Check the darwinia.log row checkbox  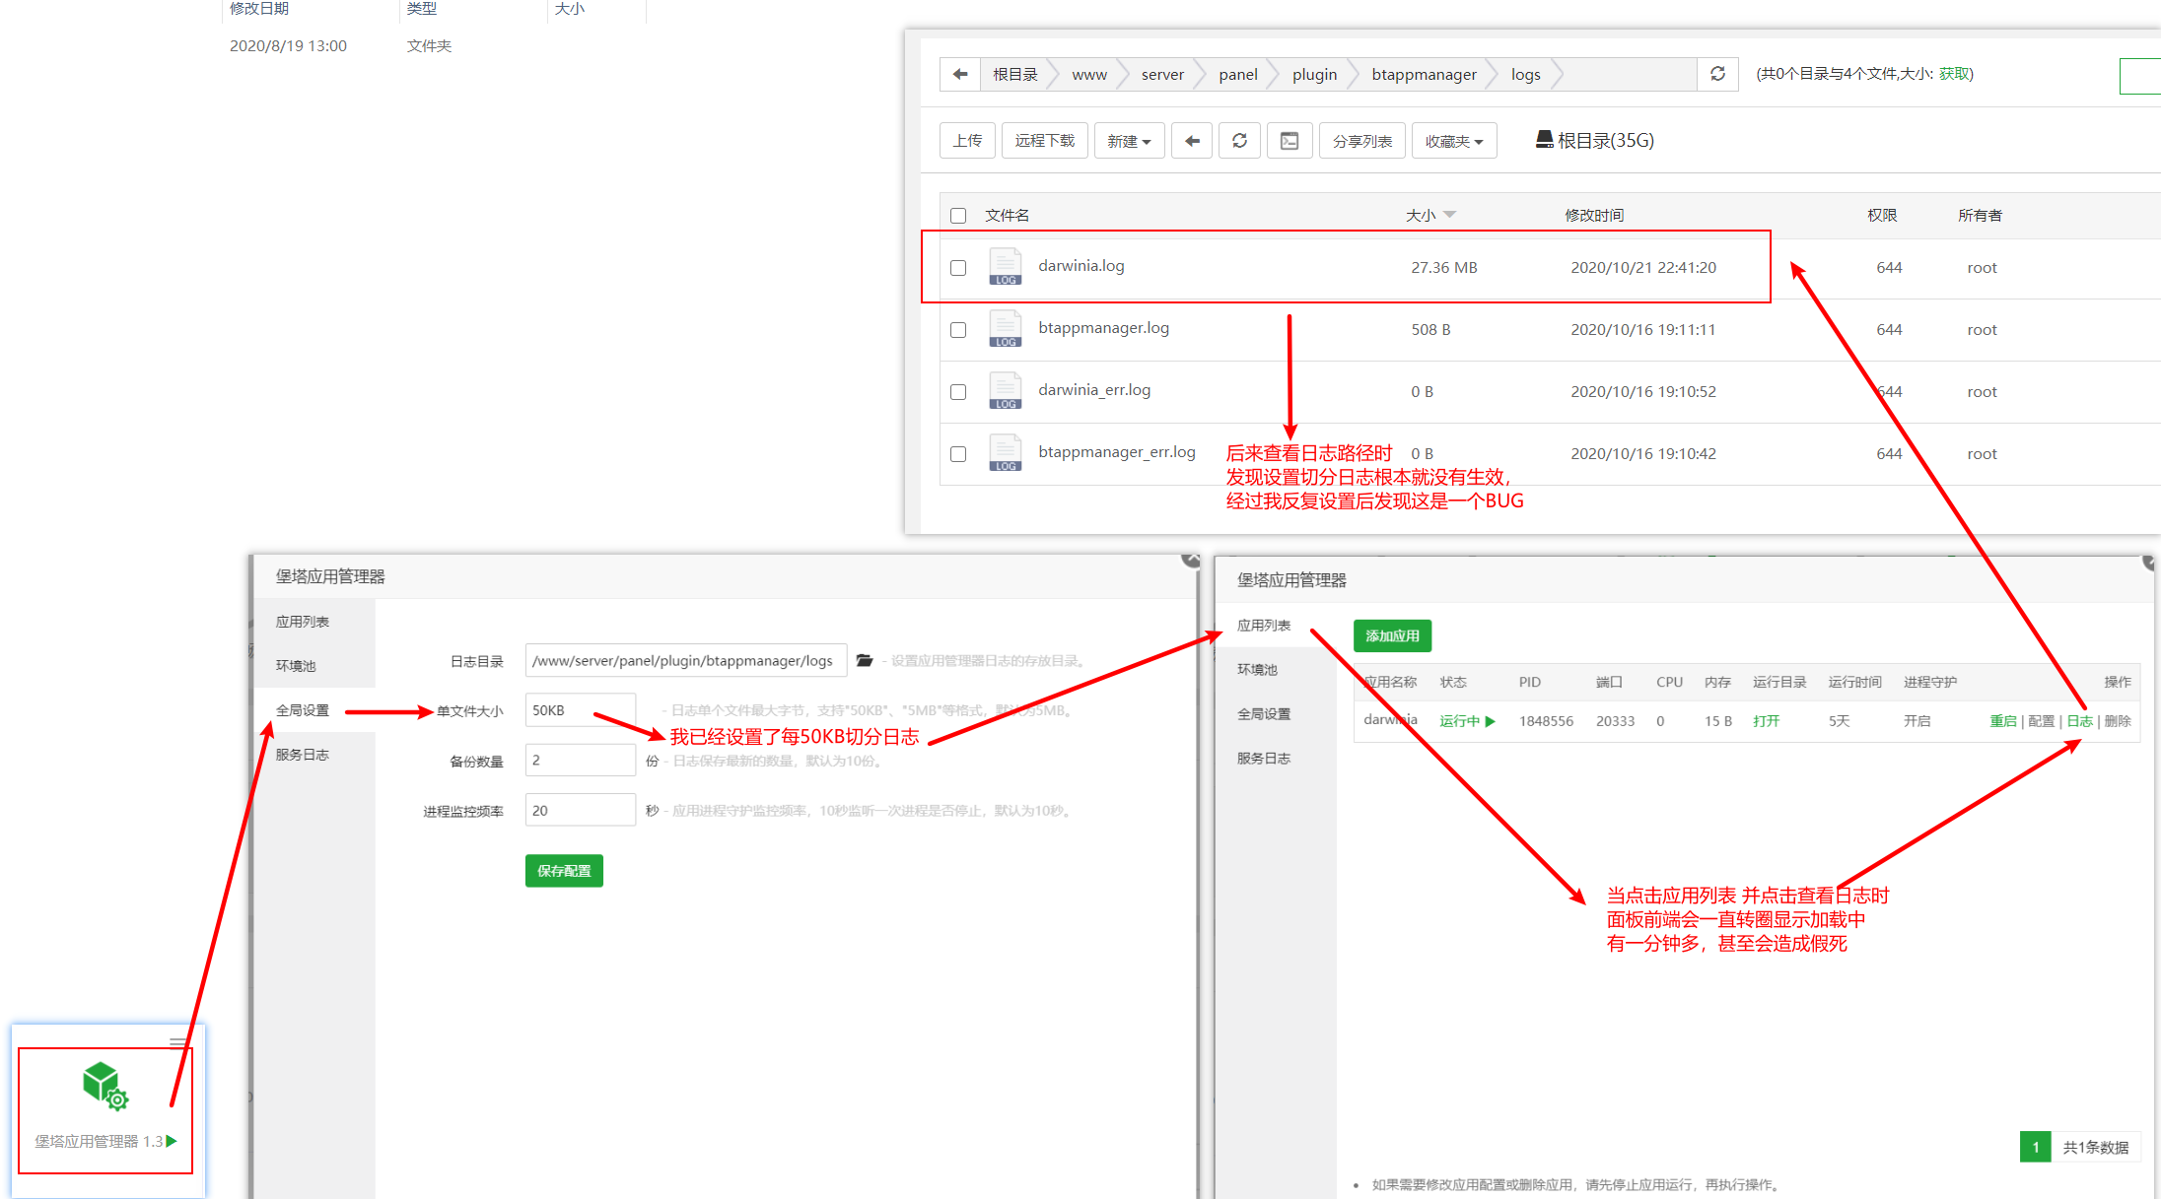click(x=958, y=268)
